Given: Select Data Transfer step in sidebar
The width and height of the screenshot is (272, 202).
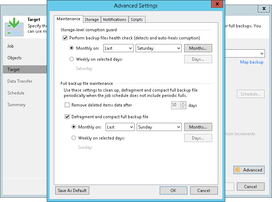Looking at the screenshot, I should pyautogui.click(x=20, y=81).
